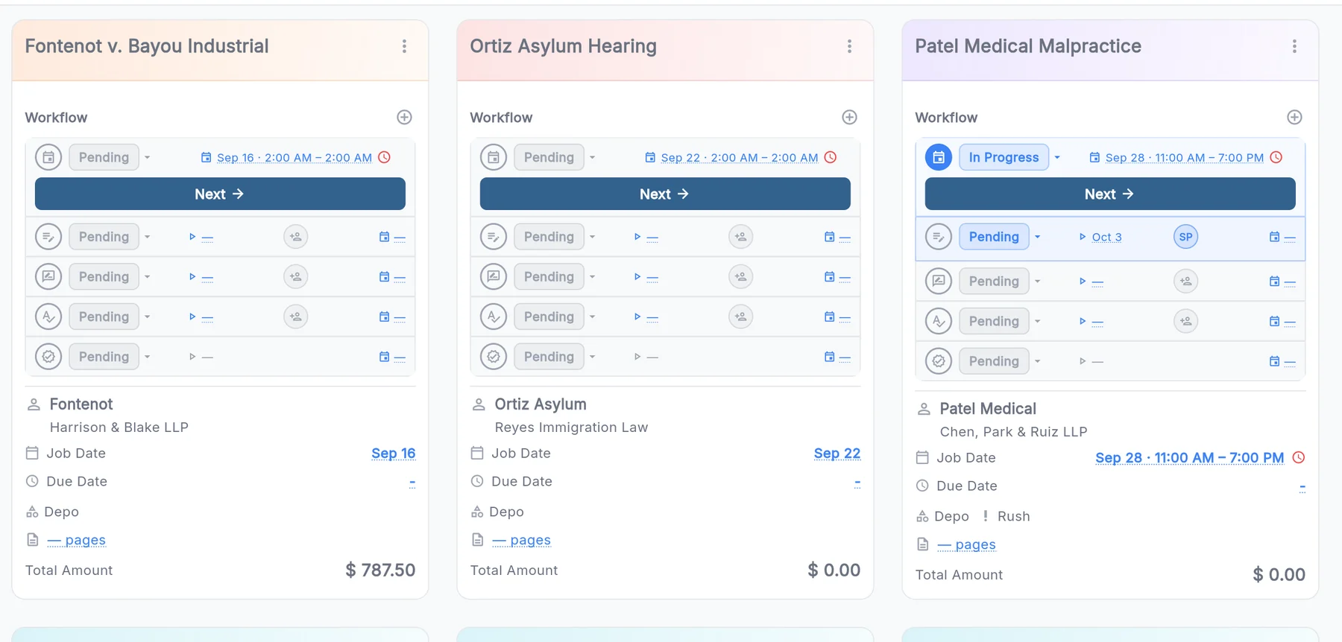Click the Reyes Immigration Law firm name
The height and width of the screenshot is (642, 1342).
click(572, 428)
